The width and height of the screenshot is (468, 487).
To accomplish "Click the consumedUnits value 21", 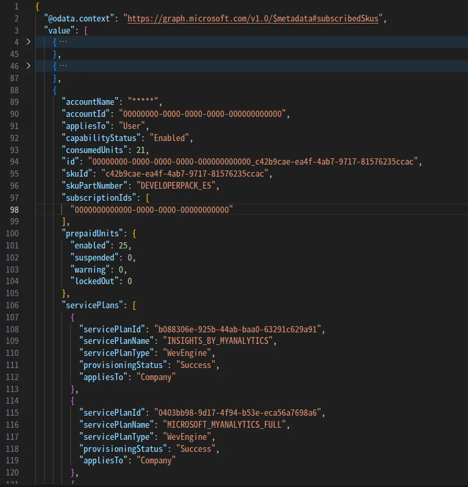I will pos(140,150).
